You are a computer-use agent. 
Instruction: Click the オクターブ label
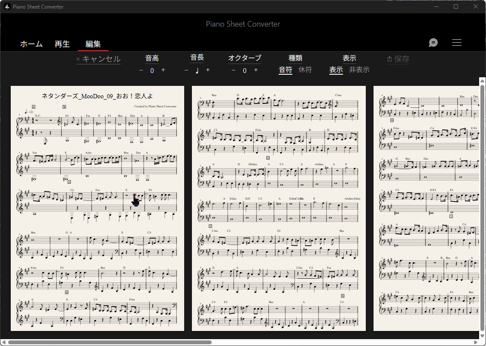click(245, 58)
